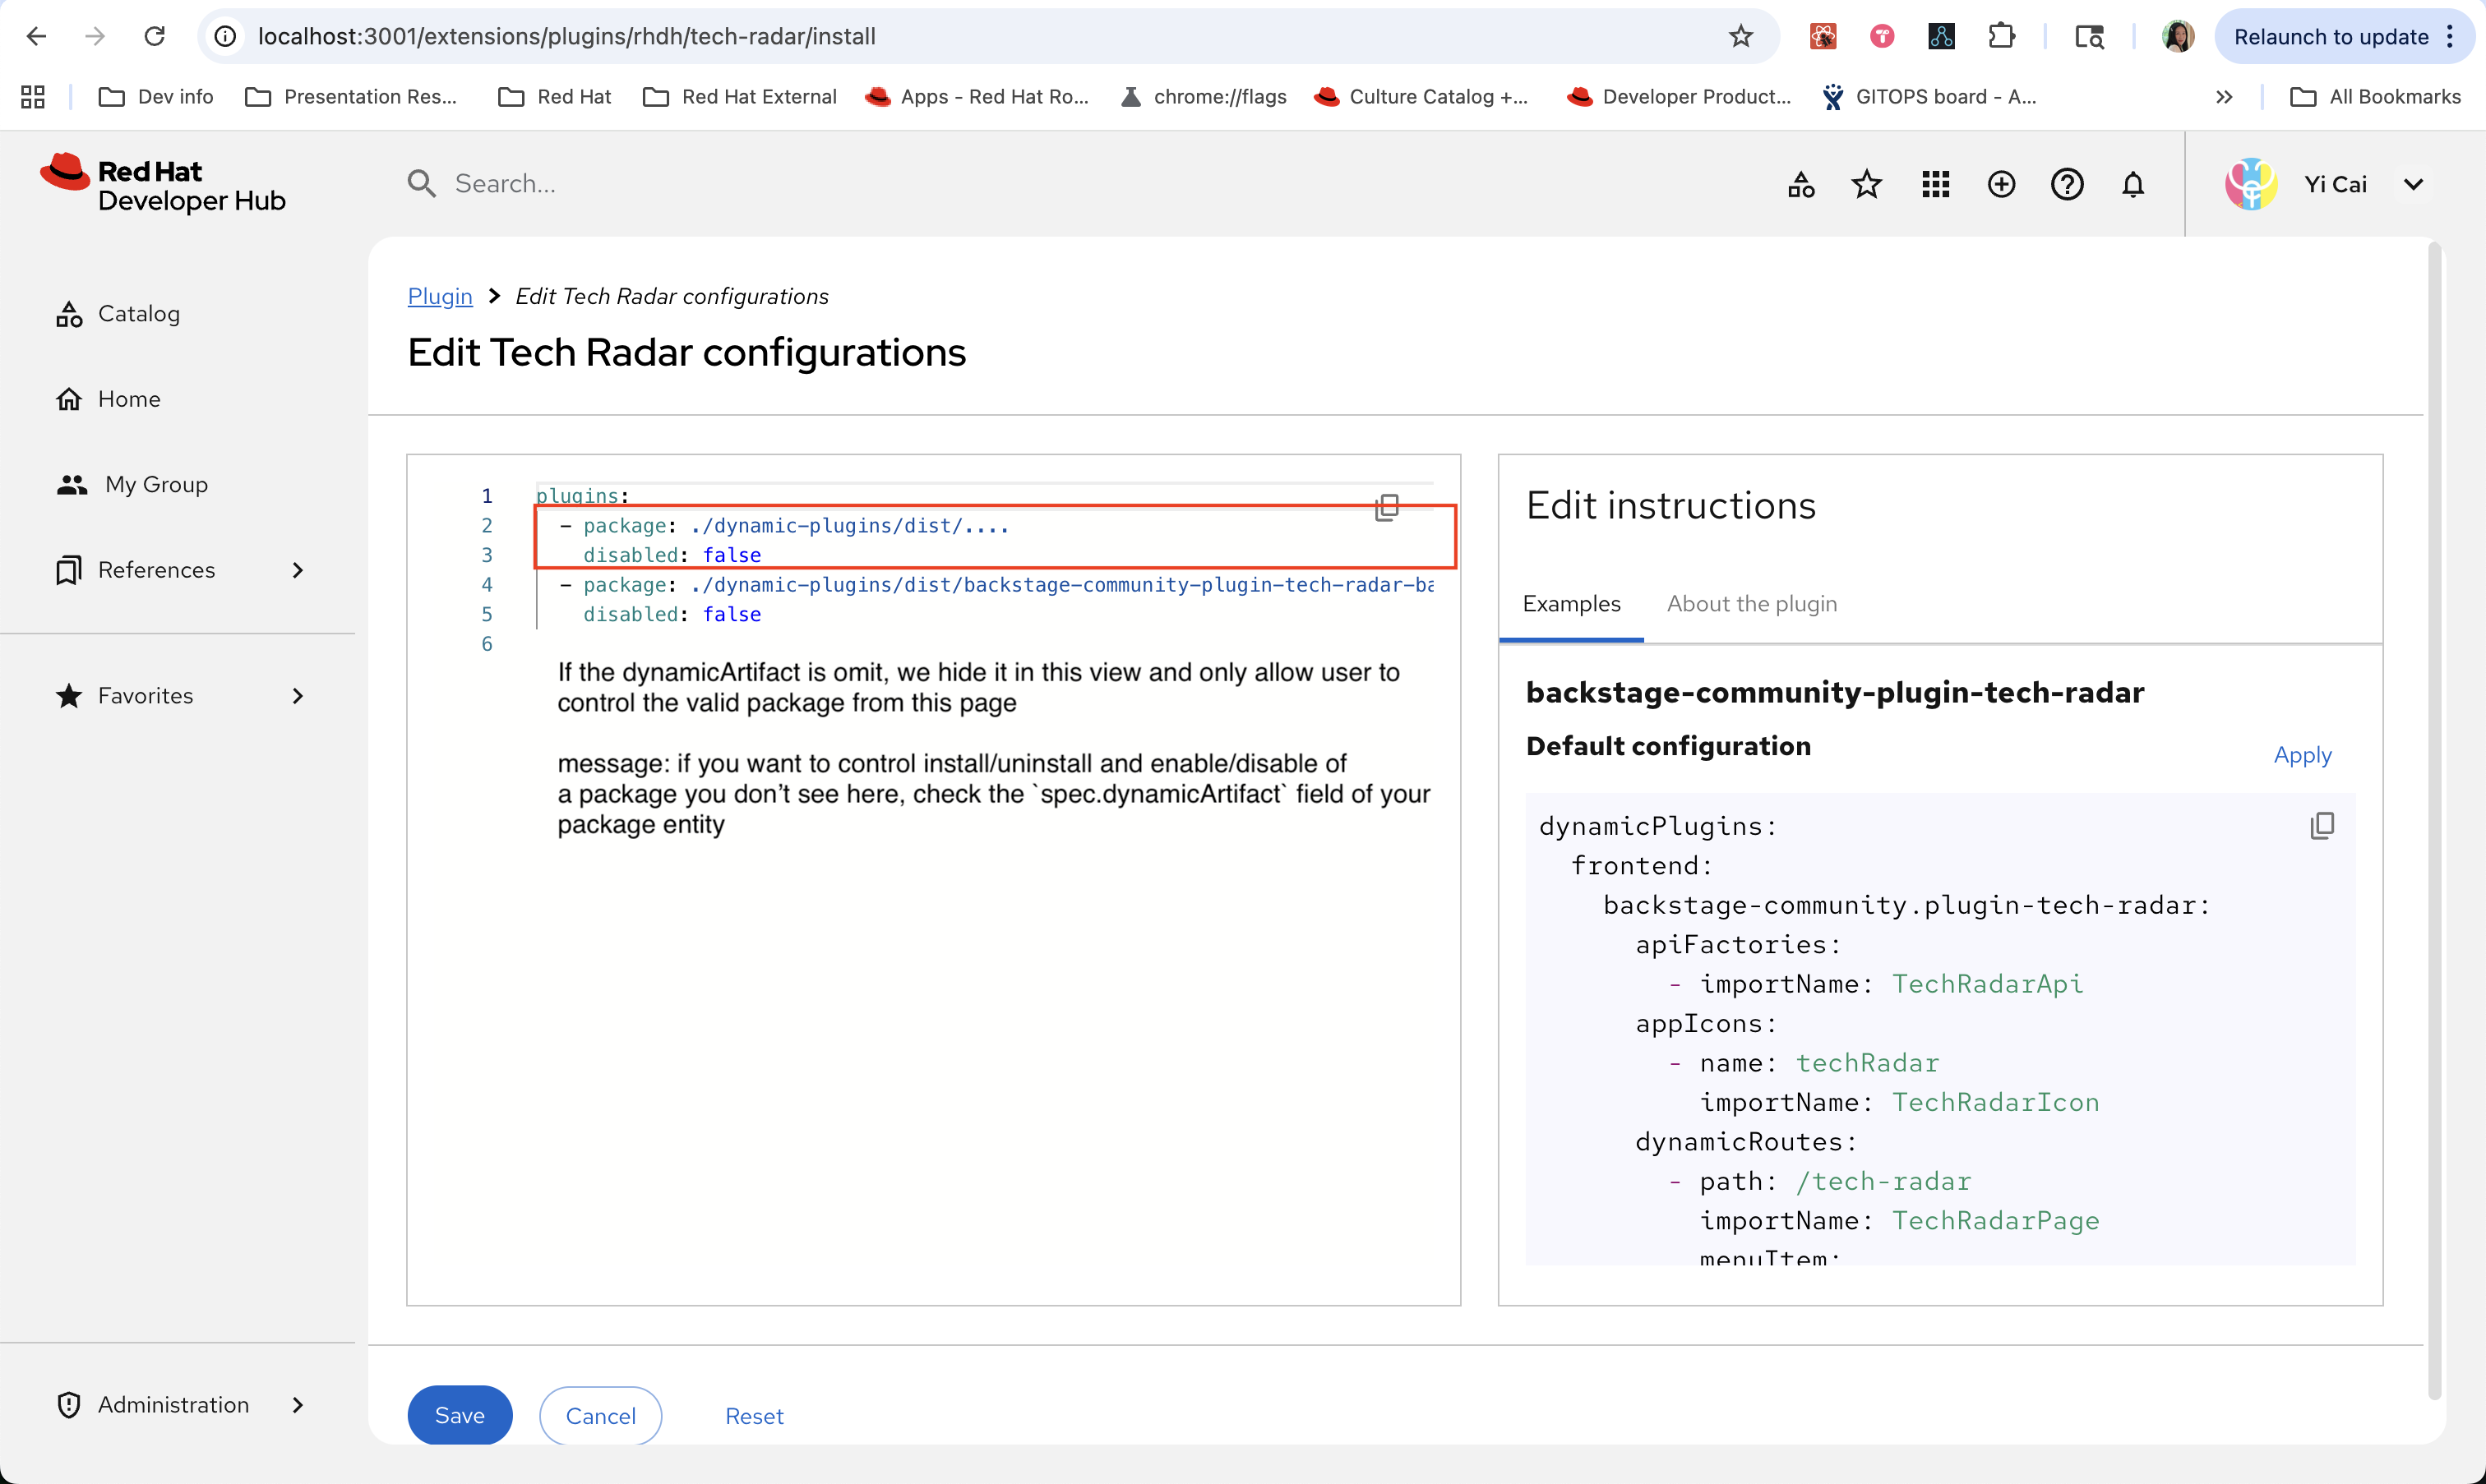Expand the Administration sidebar menu
This screenshot has width=2486, height=1484.
297,1405
